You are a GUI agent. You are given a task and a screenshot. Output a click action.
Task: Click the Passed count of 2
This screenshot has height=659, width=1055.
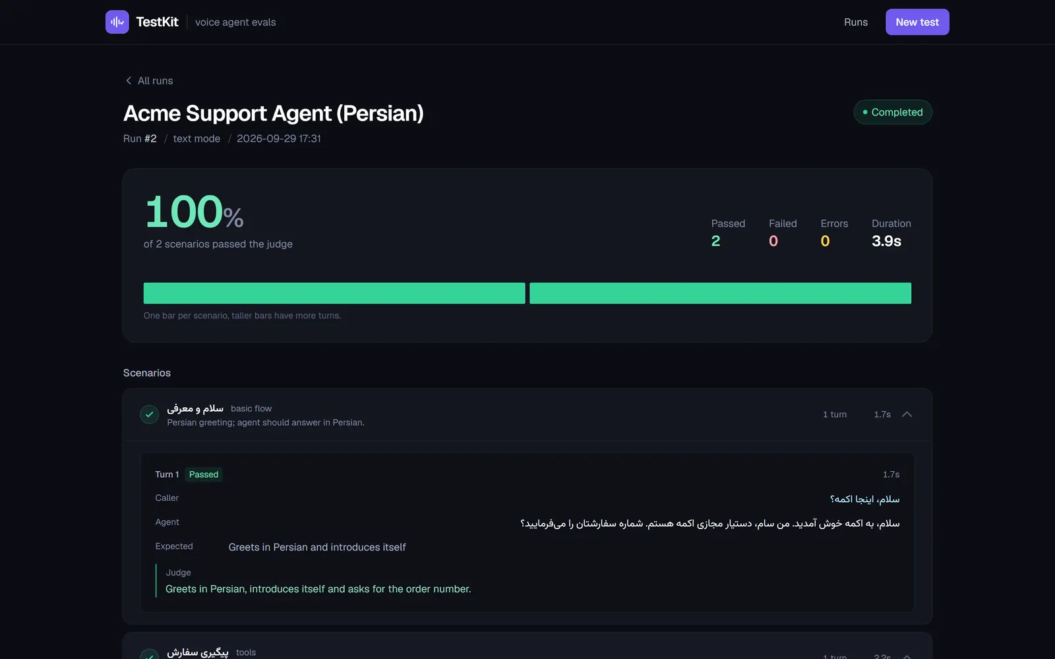click(x=716, y=241)
